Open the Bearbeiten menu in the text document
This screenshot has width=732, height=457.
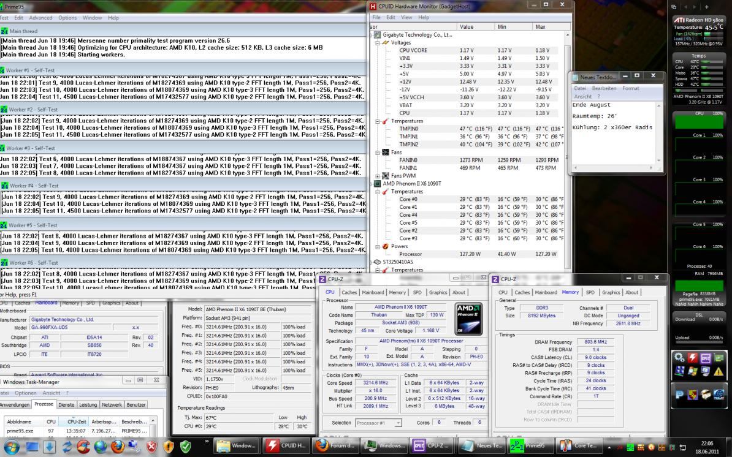coord(604,88)
